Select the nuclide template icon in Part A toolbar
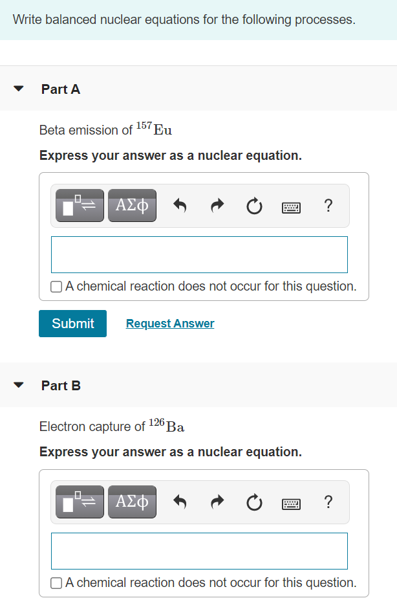The image size is (397, 598). (79, 205)
